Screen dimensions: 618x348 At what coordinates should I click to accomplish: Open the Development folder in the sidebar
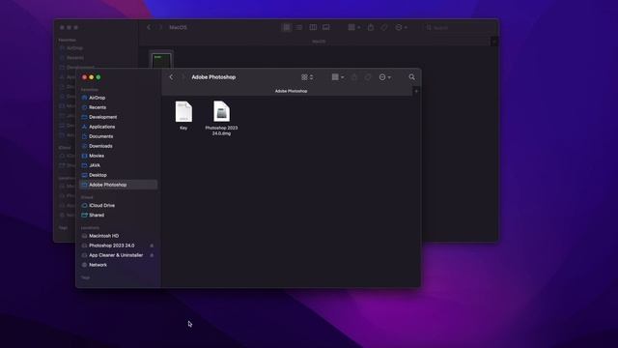pyautogui.click(x=118, y=117)
